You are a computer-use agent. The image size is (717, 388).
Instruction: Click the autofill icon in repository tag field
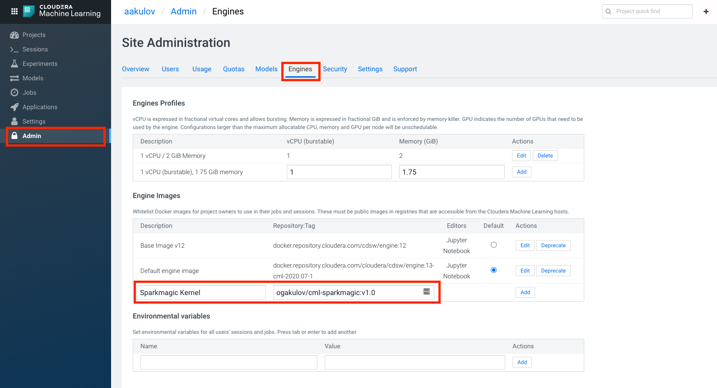[426, 292]
